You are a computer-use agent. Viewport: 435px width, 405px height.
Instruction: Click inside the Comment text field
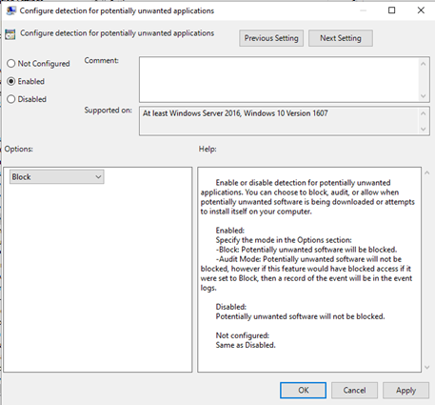[279, 79]
